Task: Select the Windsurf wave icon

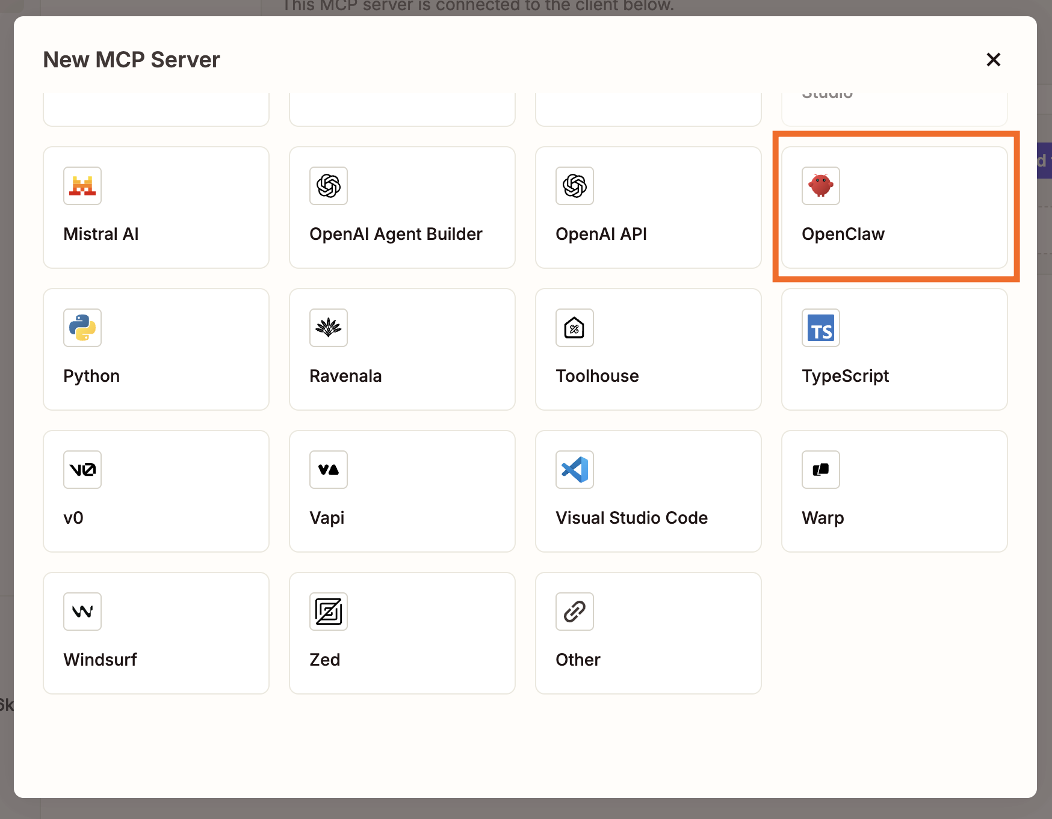Action: coord(82,612)
